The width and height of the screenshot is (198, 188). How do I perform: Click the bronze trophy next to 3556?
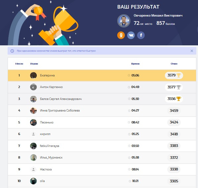179,99
